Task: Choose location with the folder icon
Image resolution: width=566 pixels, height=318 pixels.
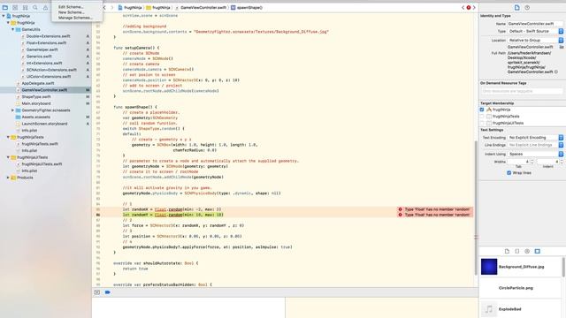Action: [x=562, y=47]
